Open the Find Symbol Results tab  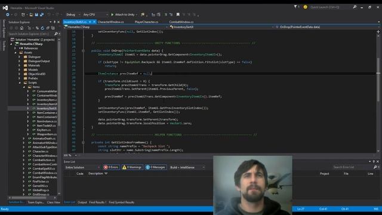point(121,202)
